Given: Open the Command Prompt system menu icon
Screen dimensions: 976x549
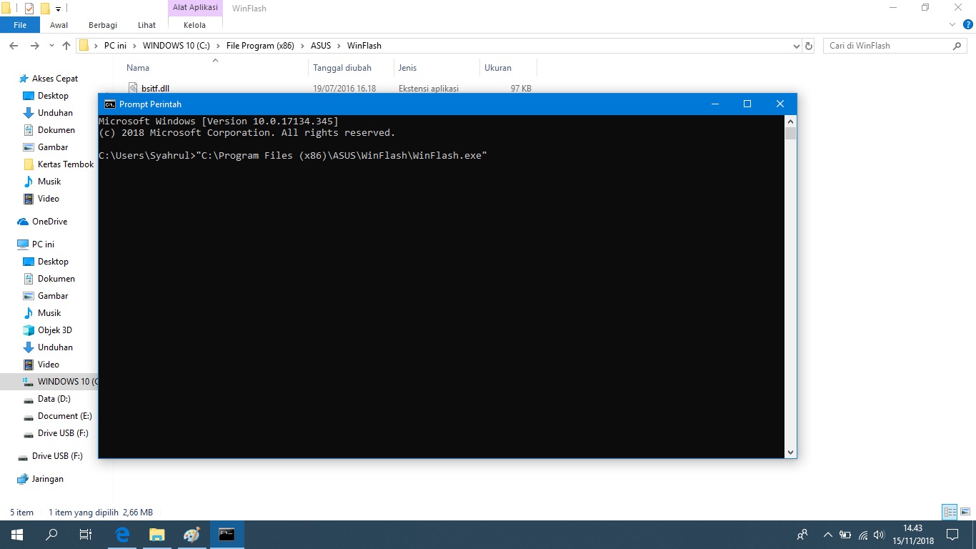Looking at the screenshot, I should pyautogui.click(x=110, y=104).
